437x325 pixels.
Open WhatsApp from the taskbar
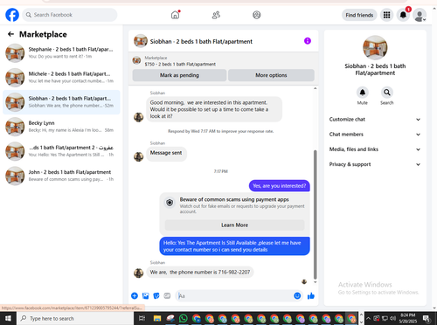184,318
